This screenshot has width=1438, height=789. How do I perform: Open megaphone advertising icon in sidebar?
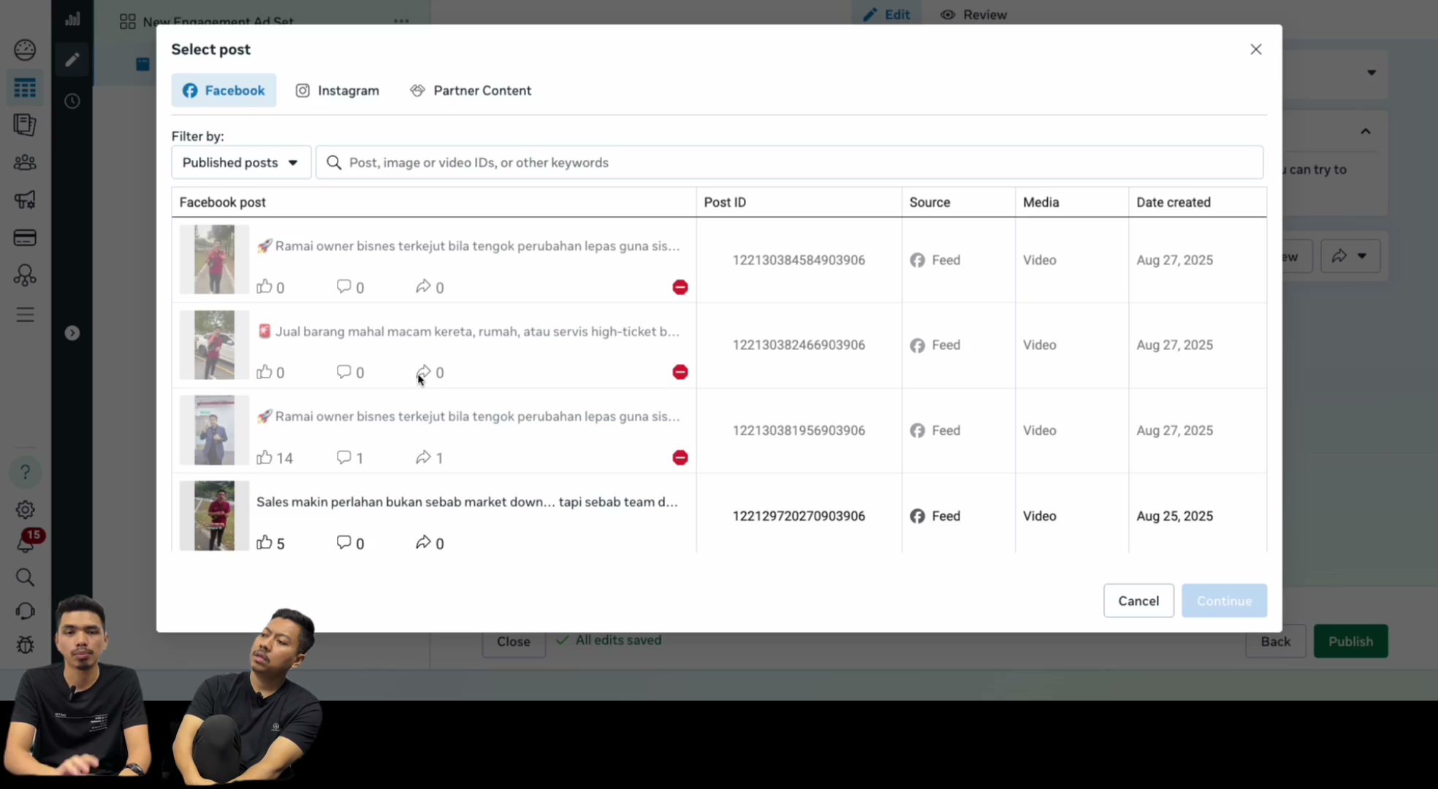(x=25, y=199)
